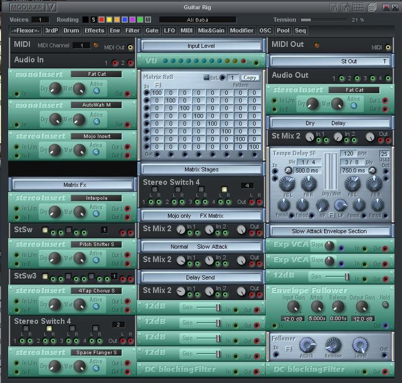
Task: Click the MIDI jack on MIDI Out module
Action: [x=388, y=47]
